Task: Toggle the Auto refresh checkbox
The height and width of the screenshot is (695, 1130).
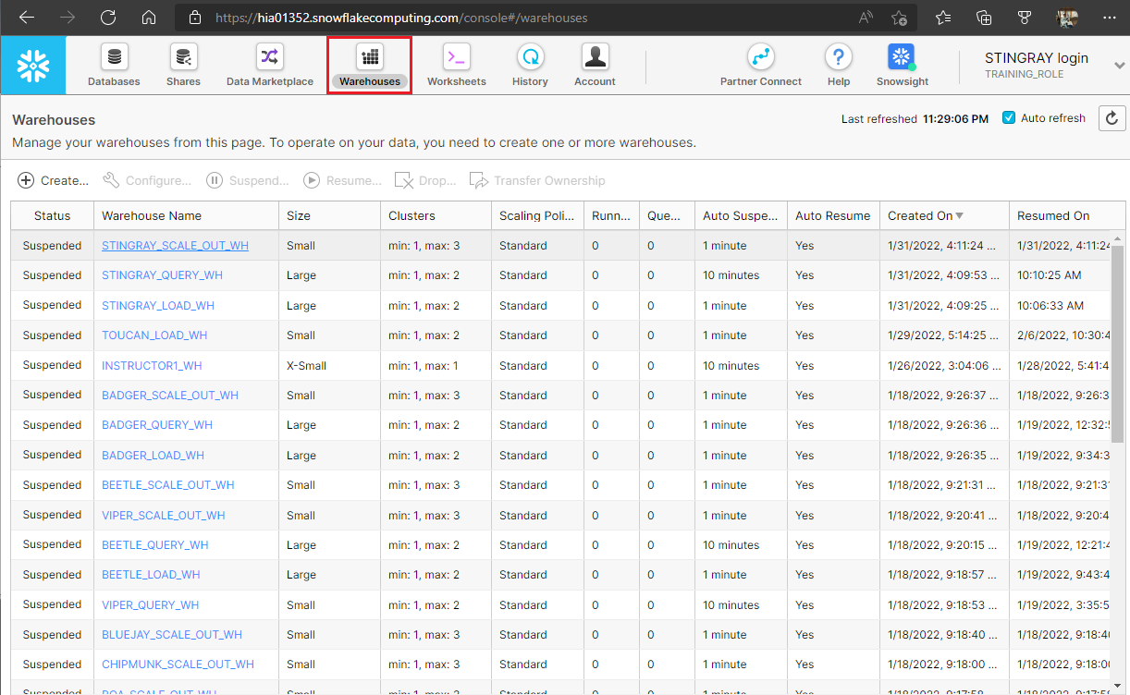Action: click(1009, 118)
